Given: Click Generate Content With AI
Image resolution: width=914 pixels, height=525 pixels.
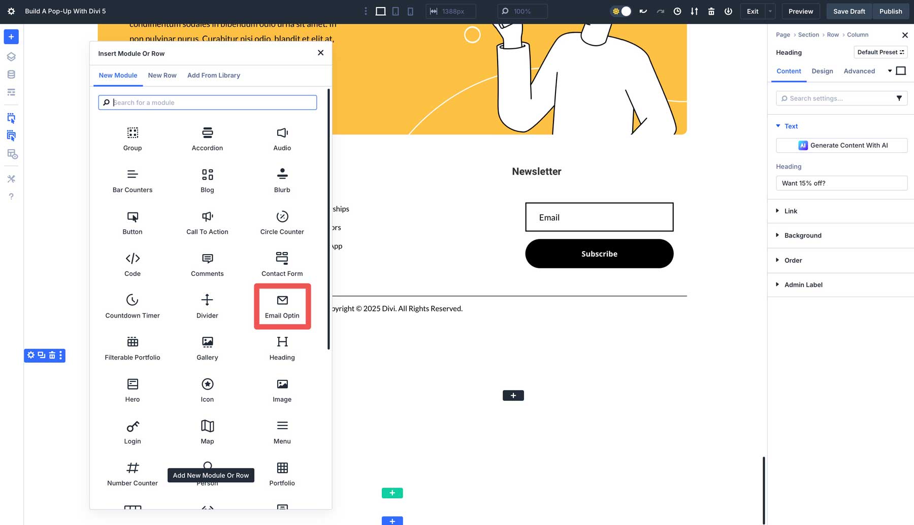Looking at the screenshot, I should (841, 145).
